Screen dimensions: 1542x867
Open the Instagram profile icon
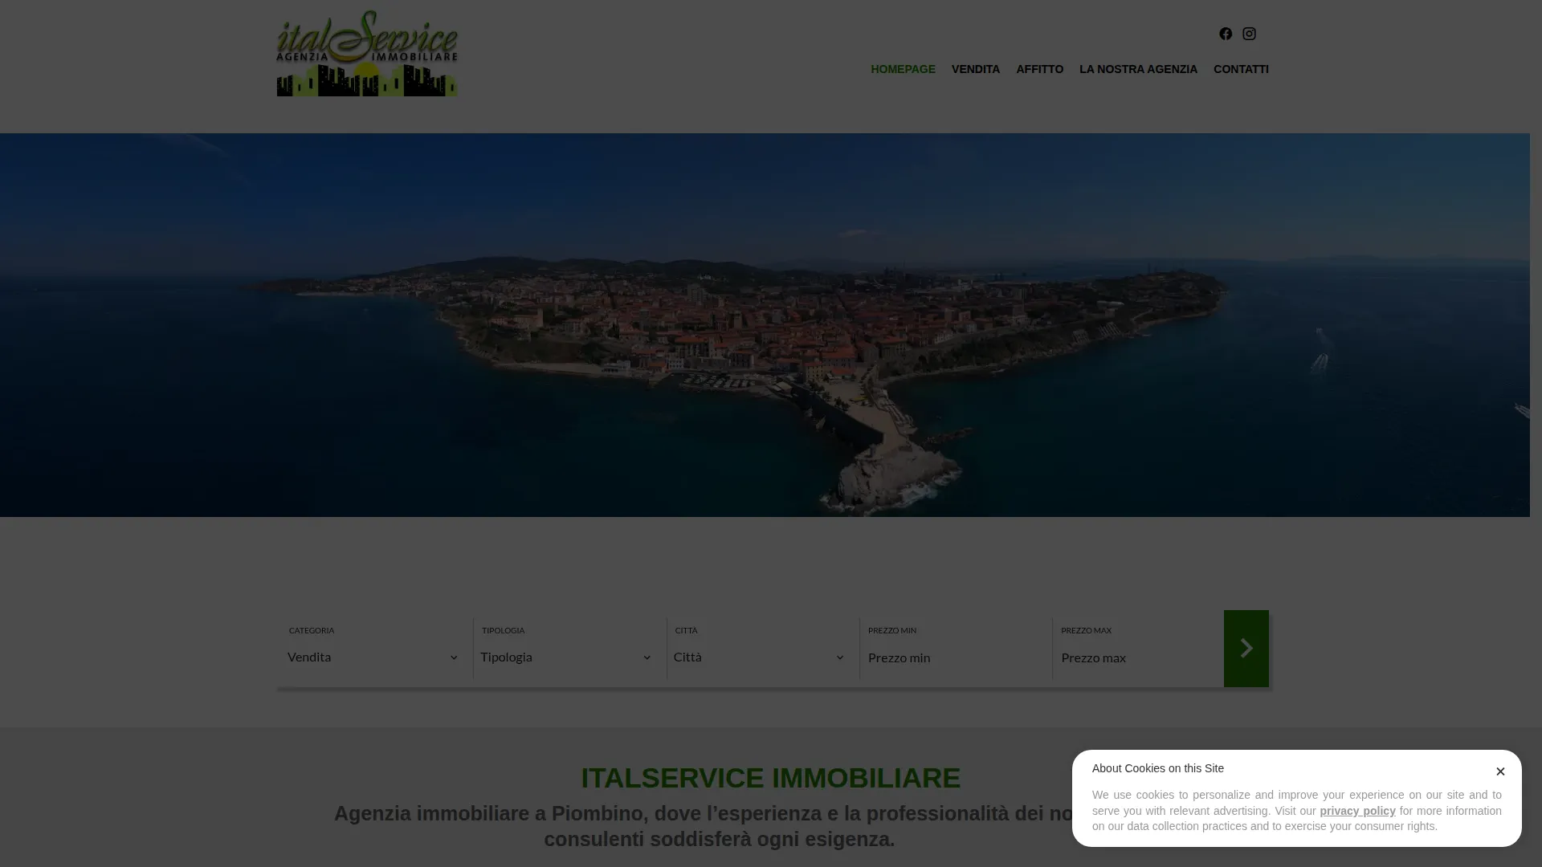pyautogui.click(x=1249, y=34)
